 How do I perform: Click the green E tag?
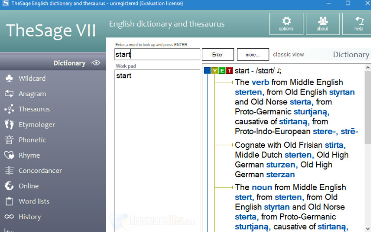pyautogui.click(x=222, y=70)
